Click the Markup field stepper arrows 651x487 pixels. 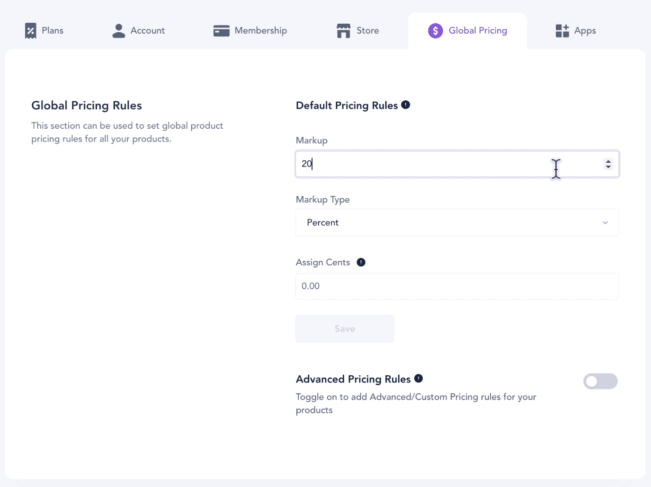[x=608, y=164]
